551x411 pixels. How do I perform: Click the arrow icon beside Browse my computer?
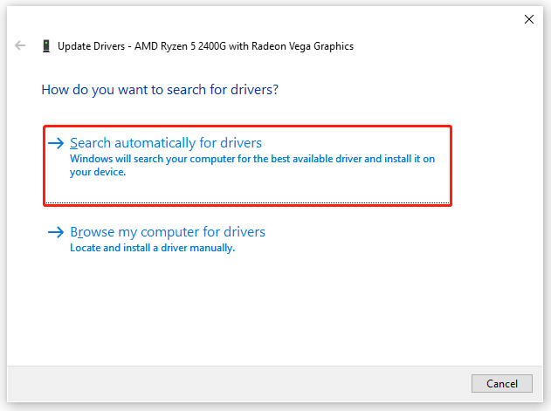[x=56, y=232]
